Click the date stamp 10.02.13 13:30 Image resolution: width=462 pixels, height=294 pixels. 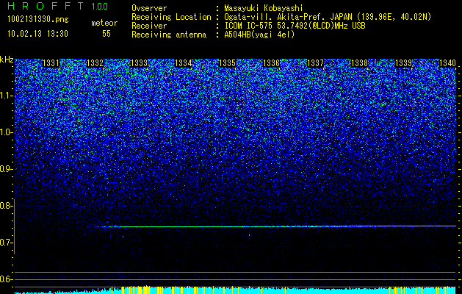[37, 34]
